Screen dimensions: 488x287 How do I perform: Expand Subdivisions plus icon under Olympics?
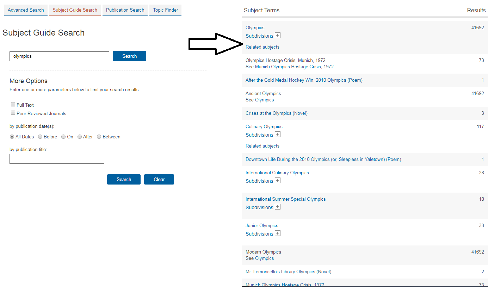tap(278, 36)
